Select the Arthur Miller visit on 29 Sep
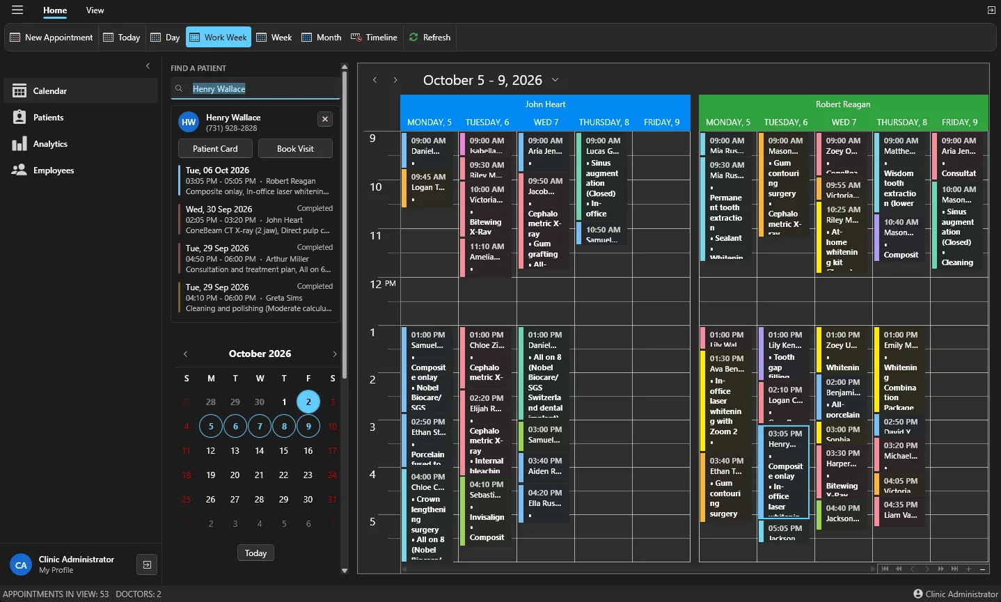The height and width of the screenshot is (602, 1001). tap(256, 259)
